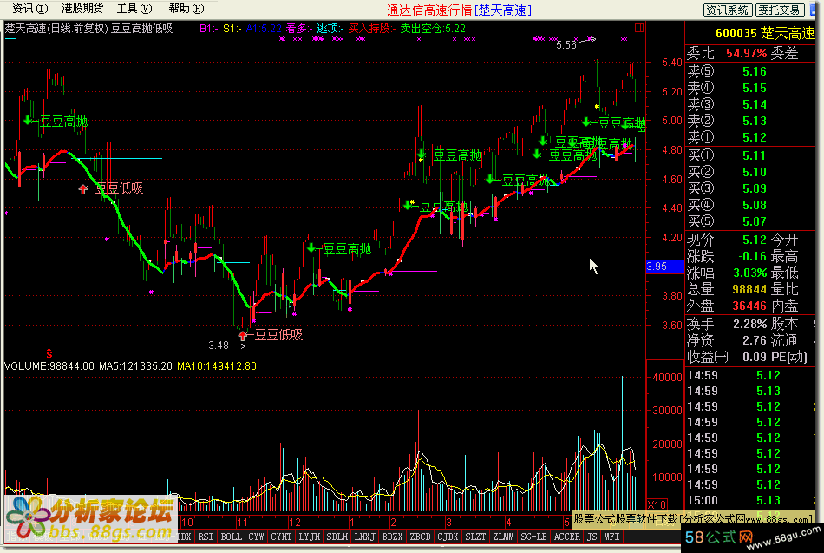Click the 买入持股 indicator label
Image resolution: width=824 pixels, height=553 pixels.
pyautogui.click(x=371, y=29)
